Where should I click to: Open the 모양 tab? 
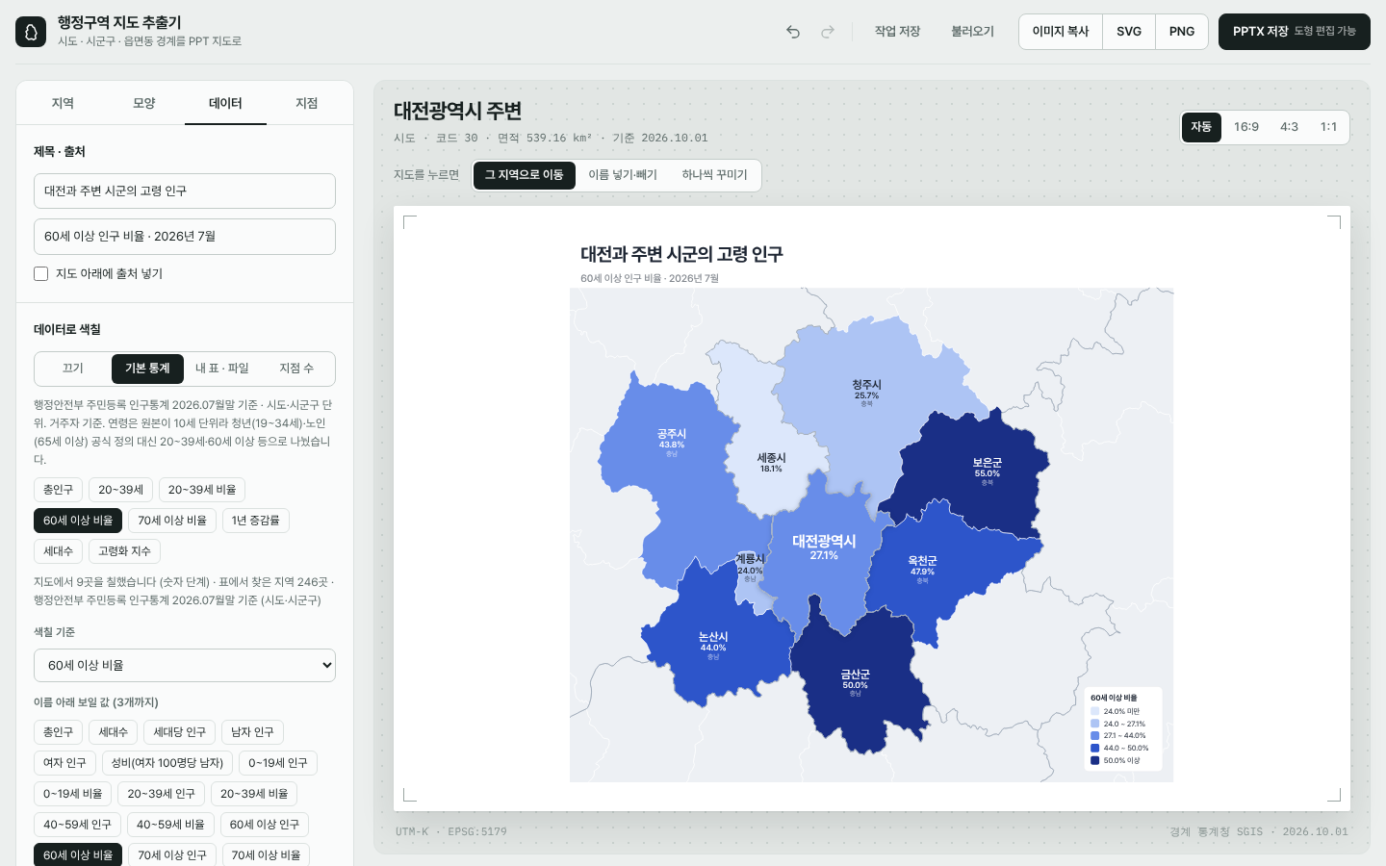tap(144, 103)
